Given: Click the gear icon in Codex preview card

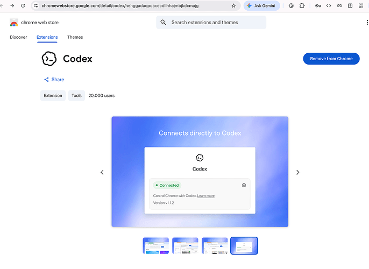Looking at the screenshot, I should pos(244,185).
